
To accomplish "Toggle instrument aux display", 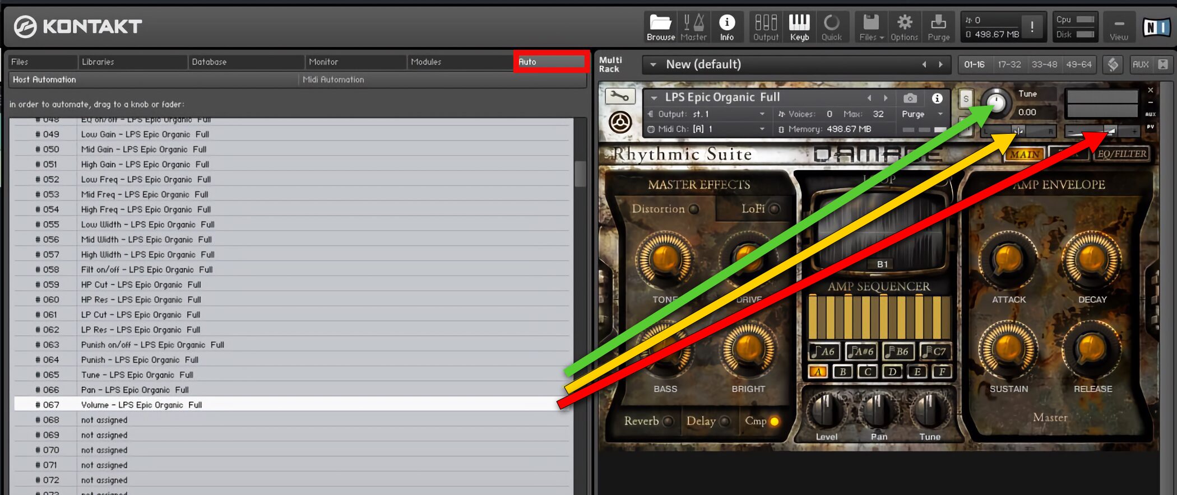I will pyautogui.click(x=1150, y=114).
